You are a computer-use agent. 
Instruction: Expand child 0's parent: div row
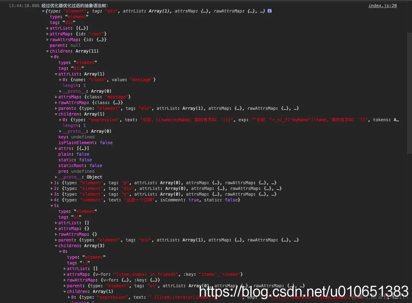tap(56, 108)
